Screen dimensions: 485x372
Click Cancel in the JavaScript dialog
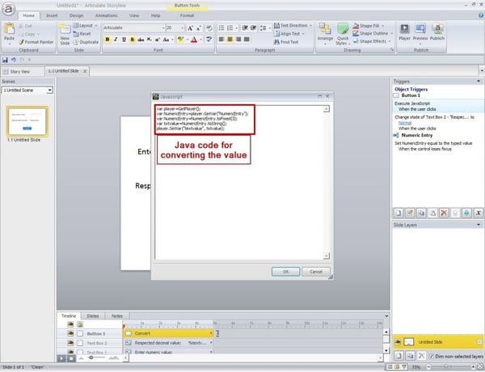(316, 272)
